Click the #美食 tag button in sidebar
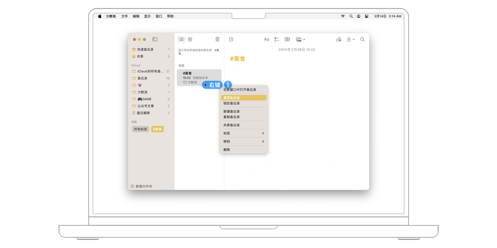 (x=158, y=129)
